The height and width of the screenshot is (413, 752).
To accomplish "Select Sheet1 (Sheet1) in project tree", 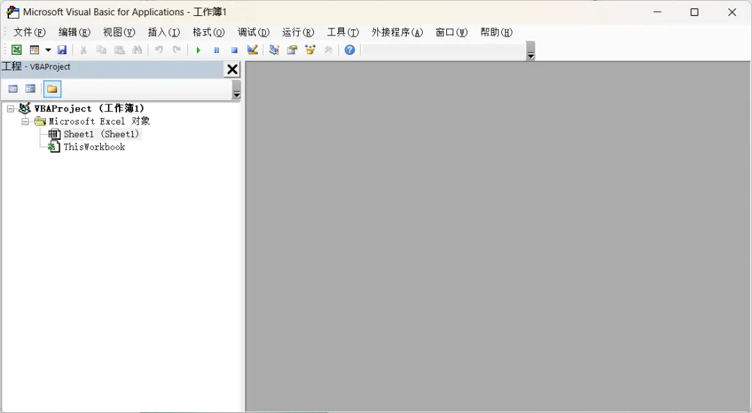I will (101, 134).
